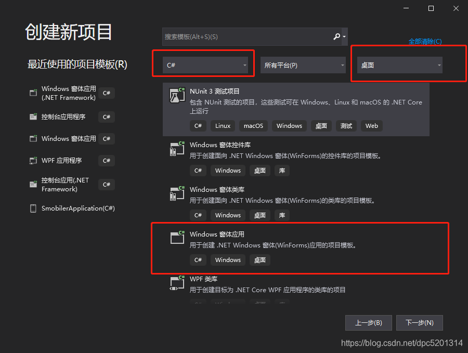The height and width of the screenshot is (353, 468).
Task: Click the Windows 窗体类库 template icon
Action: click(177, 193)
